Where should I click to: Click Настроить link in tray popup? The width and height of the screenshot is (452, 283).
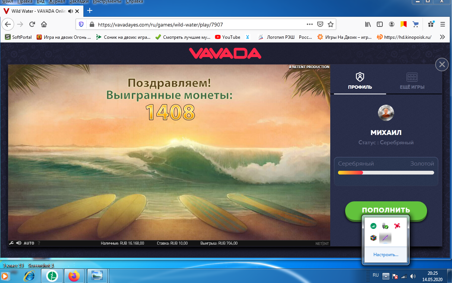pyautogui.click(x=386, y=255)
